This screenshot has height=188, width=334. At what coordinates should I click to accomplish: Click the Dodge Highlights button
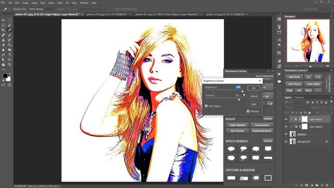237,125
